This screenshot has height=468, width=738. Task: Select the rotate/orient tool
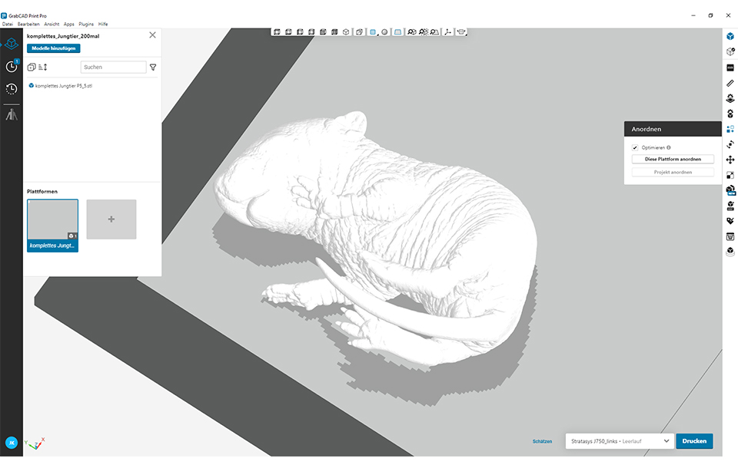point(730,144)
